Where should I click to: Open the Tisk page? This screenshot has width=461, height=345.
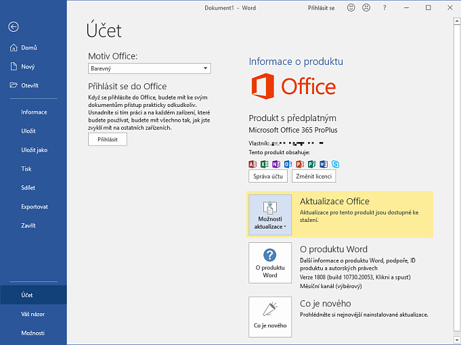tap(26, 168)
